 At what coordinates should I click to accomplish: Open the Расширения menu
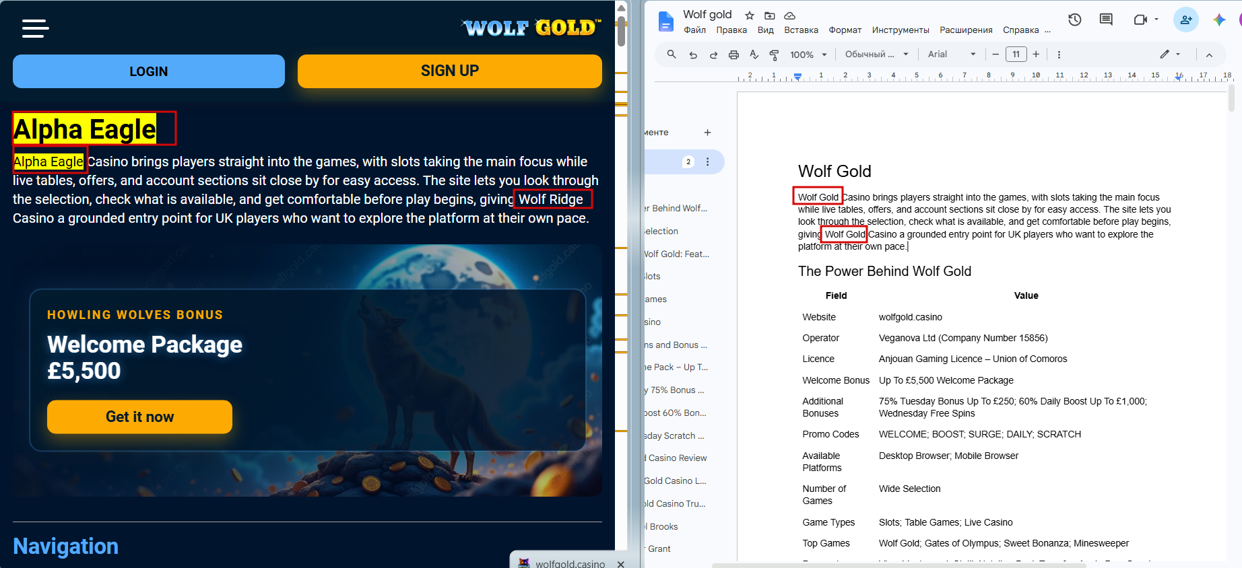966,30
